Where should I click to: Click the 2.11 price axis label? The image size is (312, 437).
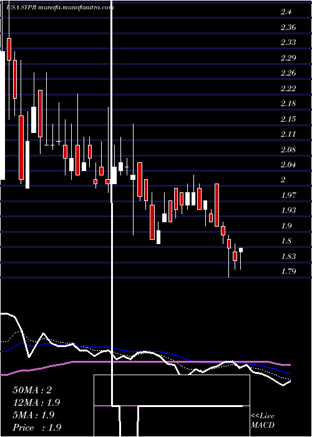288,134
